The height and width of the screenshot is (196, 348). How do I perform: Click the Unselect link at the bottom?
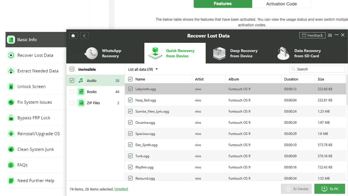(121, 189)
